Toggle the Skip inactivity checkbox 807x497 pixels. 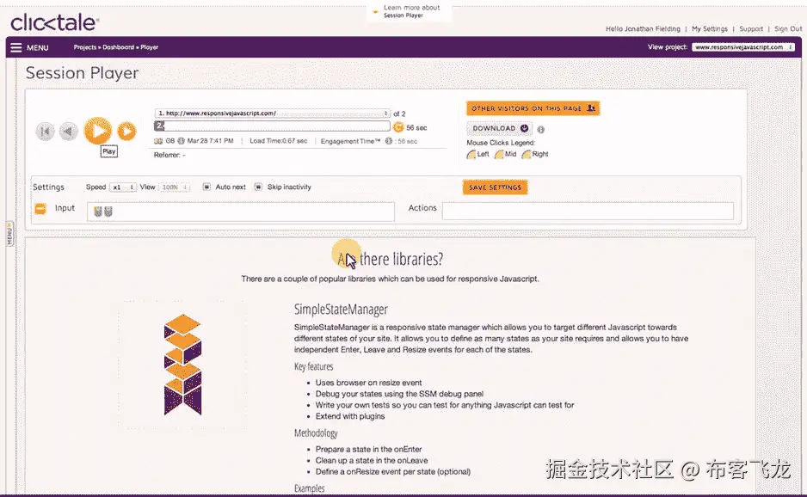pos(258,187)
